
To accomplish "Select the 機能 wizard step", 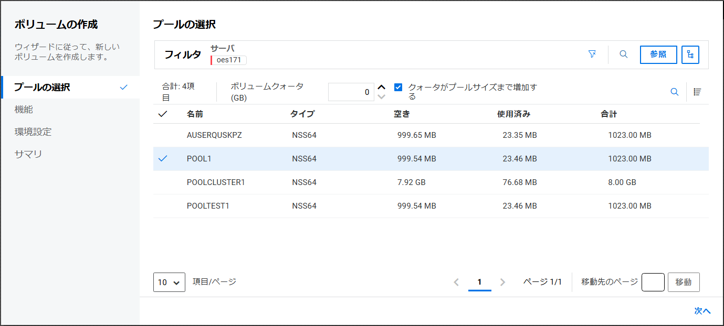I will pos(24,110).
